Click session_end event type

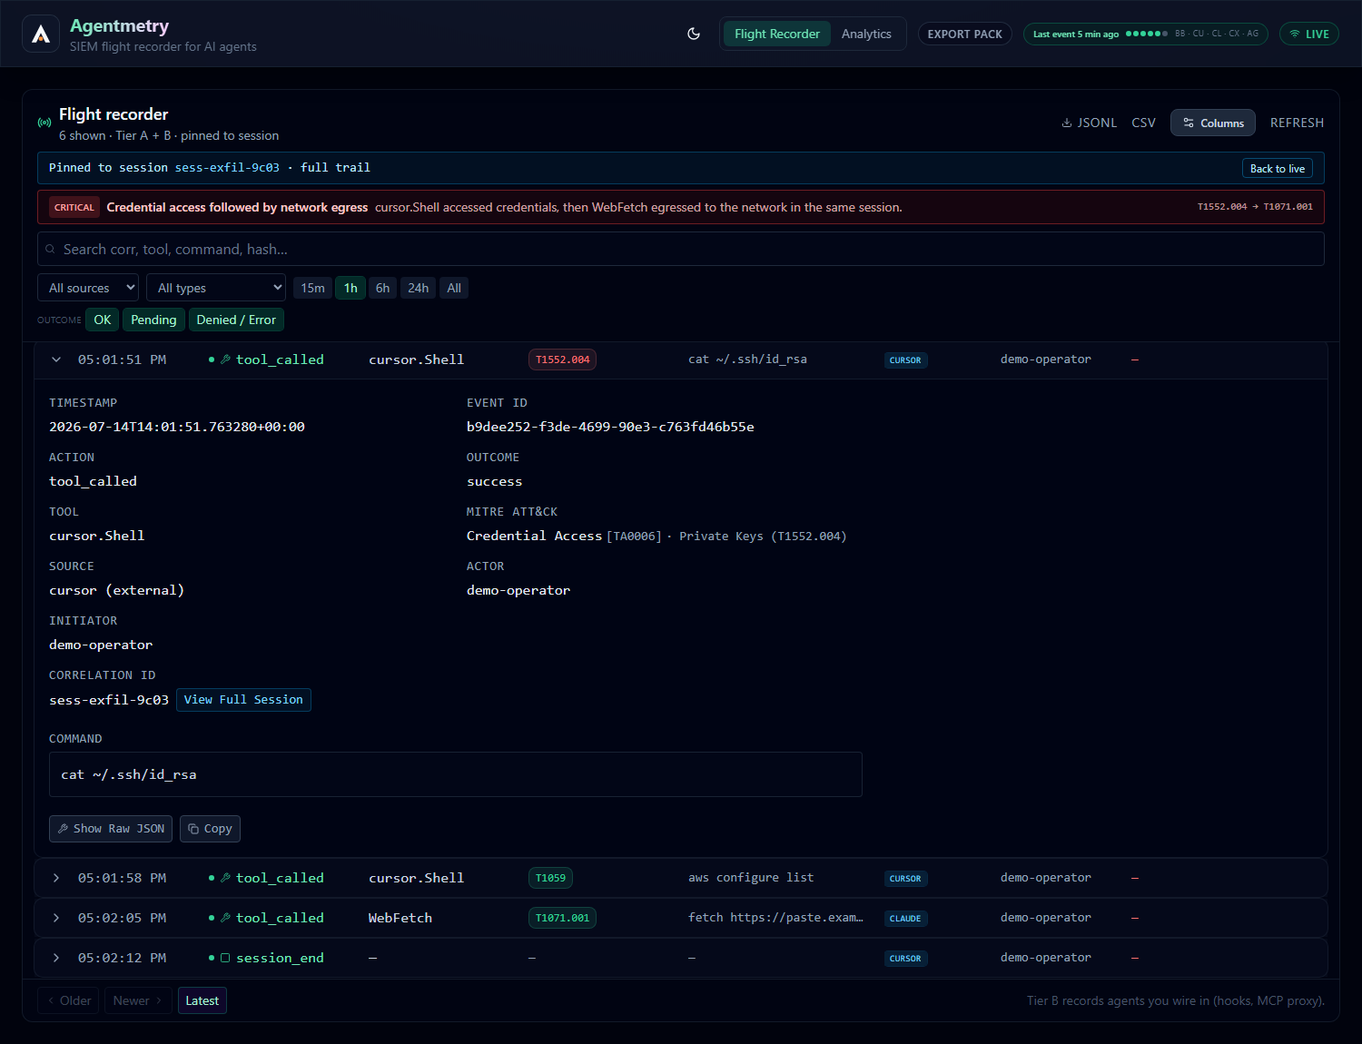(x=280, y=958)
